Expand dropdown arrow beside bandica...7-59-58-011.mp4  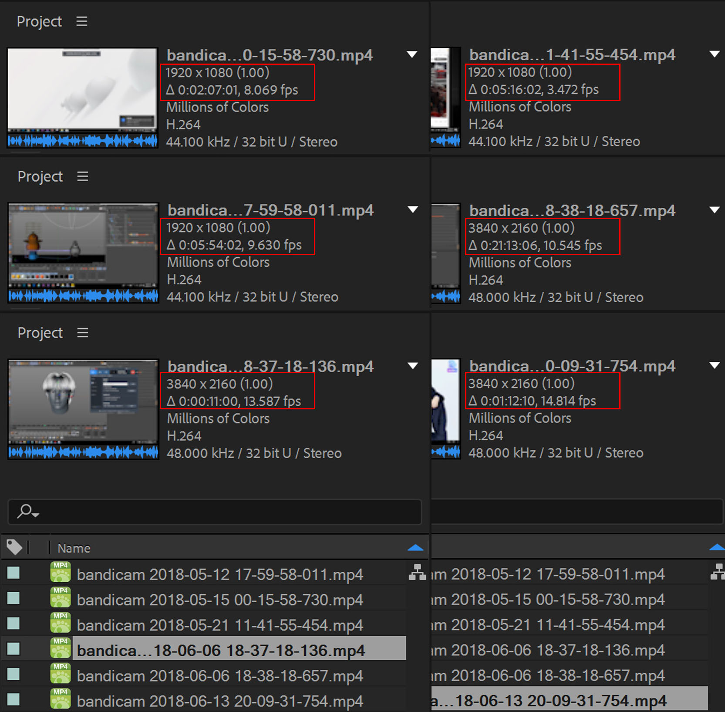[x=413, y=209]
